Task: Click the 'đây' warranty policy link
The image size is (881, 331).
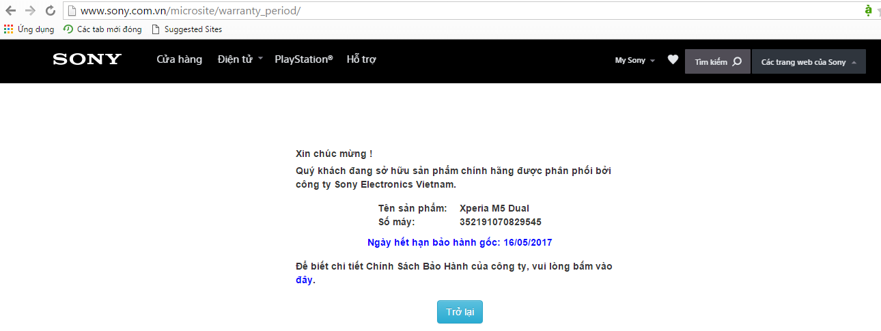Action: click(x=305, y=280)
